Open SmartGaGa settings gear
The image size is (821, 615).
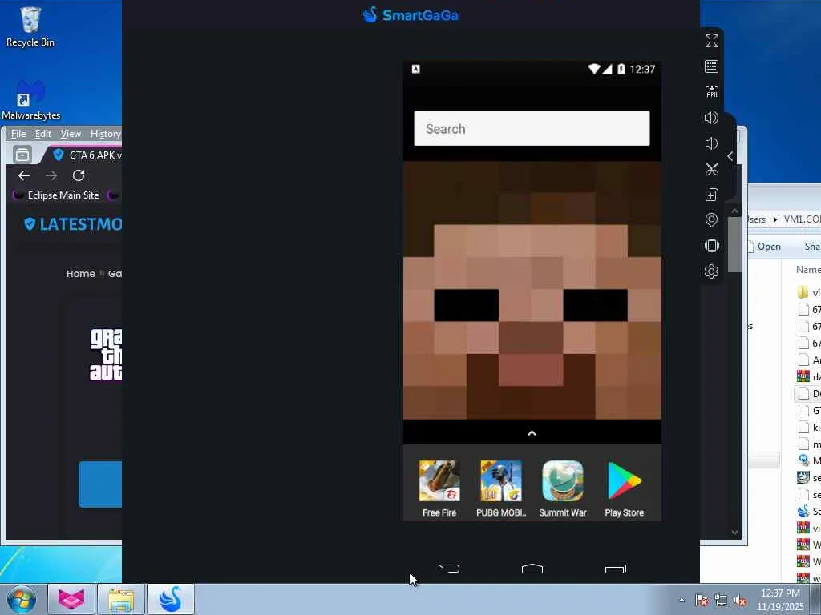pyautogui.click(x=711, y=271)
